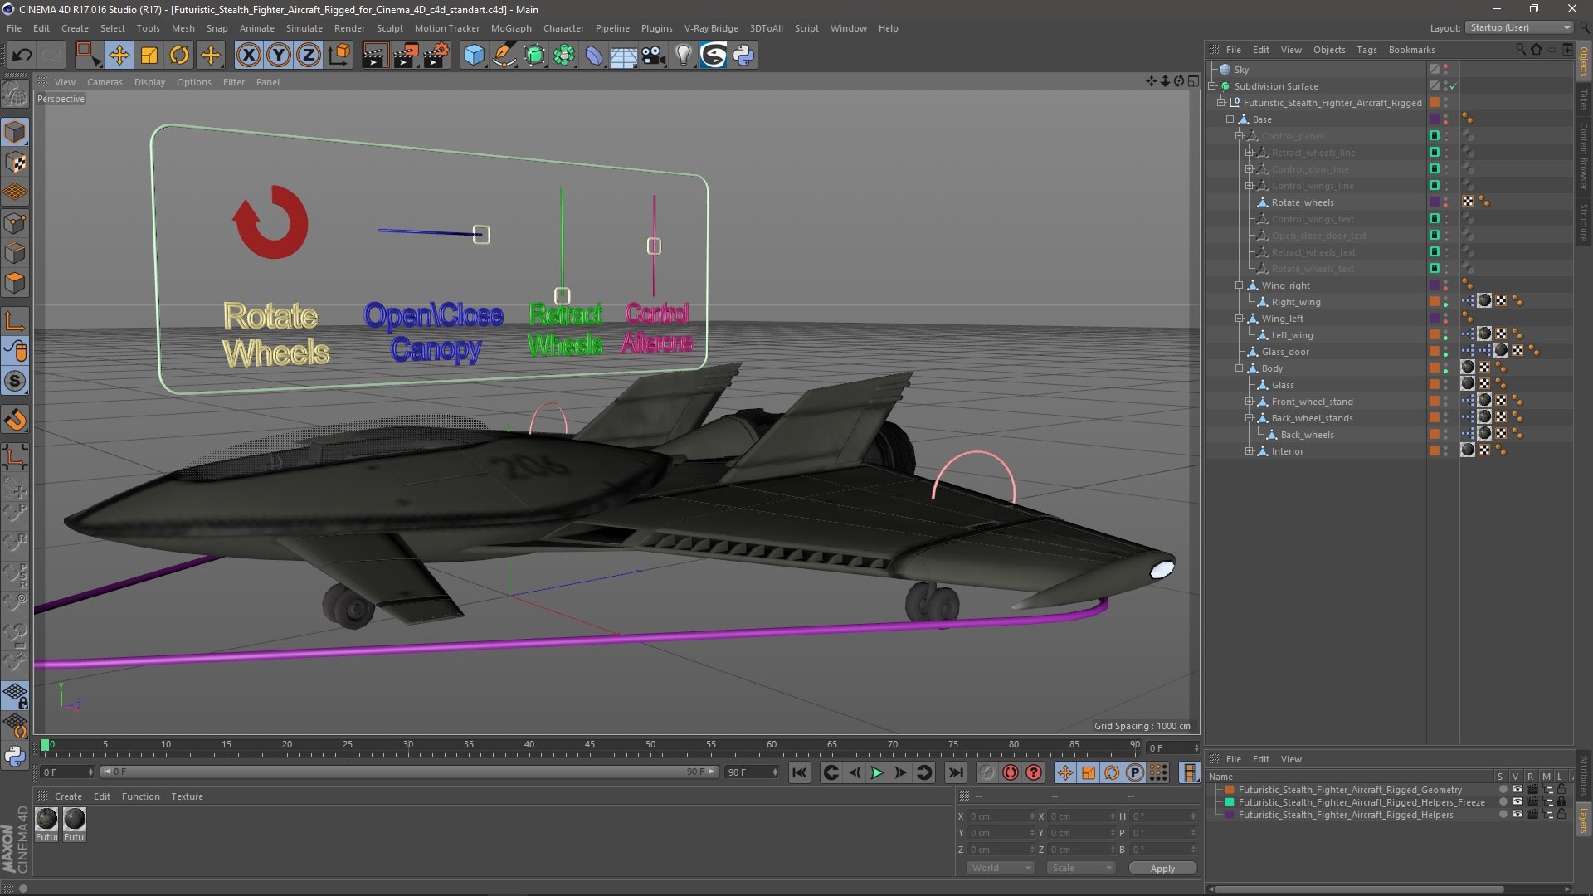
Task: Click Geometry layer color swatch
Action: tap(1230, 790)
